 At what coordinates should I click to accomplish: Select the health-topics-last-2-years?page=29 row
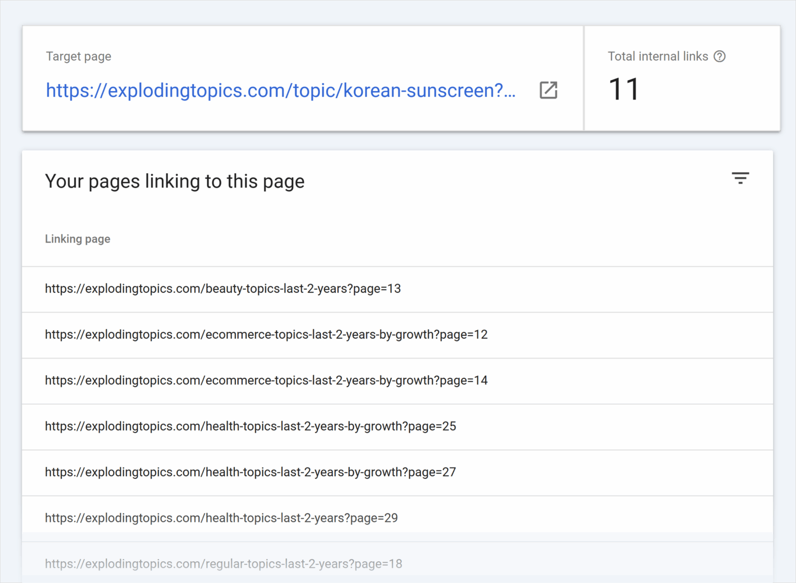(221, 518)
